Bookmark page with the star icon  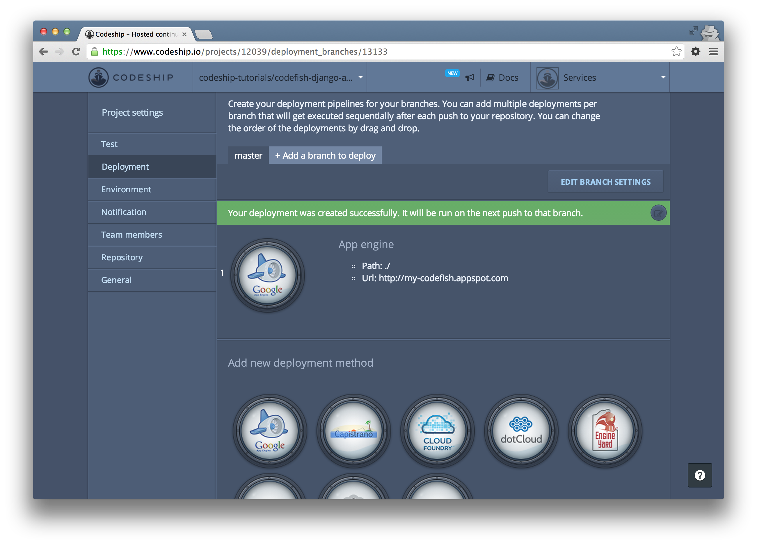click(x=676, y=52)
